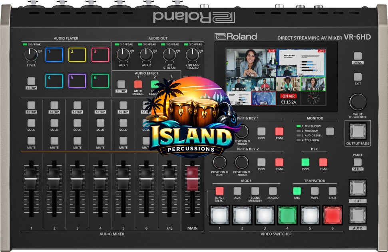Screen dimensions: 388x252
Task: Select the PTZ CAM thumbnail
Action: 263,84
